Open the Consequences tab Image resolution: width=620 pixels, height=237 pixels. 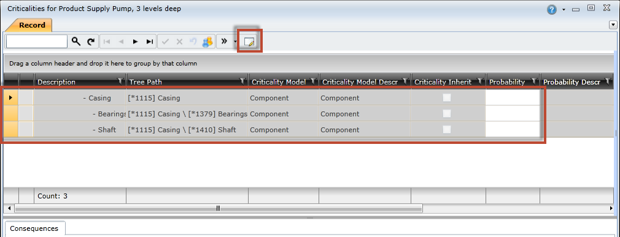coord(34,228)
